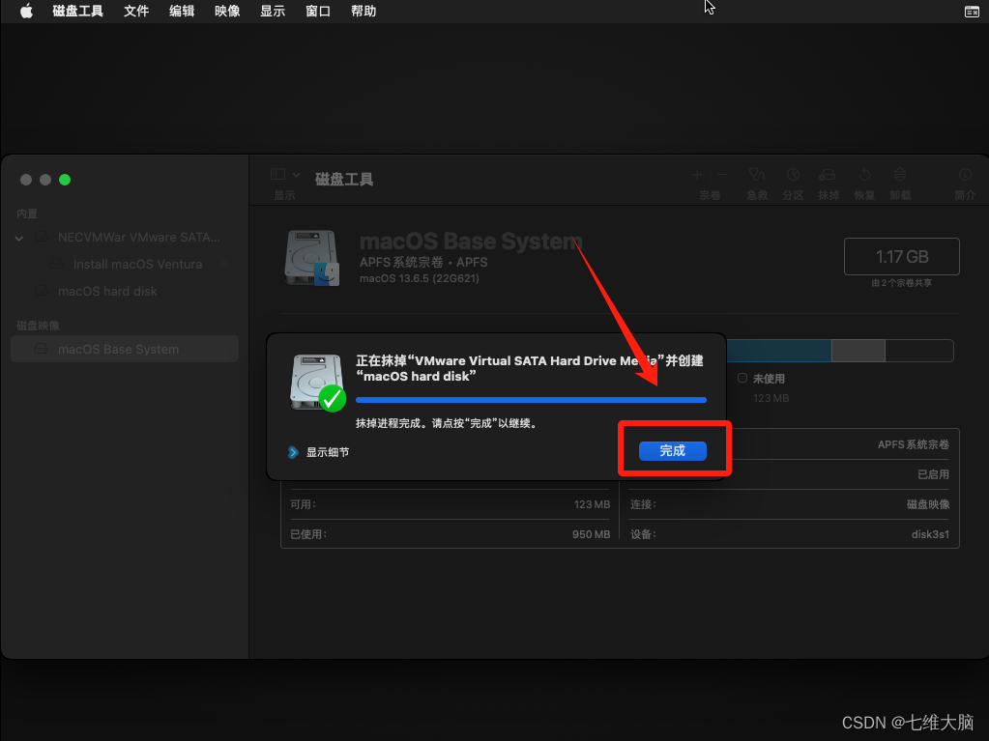This screenshot has width=989, height=741.
Task: Collapse the NECVMWar VMware SATA disk tree
Action: pos(19,239)
